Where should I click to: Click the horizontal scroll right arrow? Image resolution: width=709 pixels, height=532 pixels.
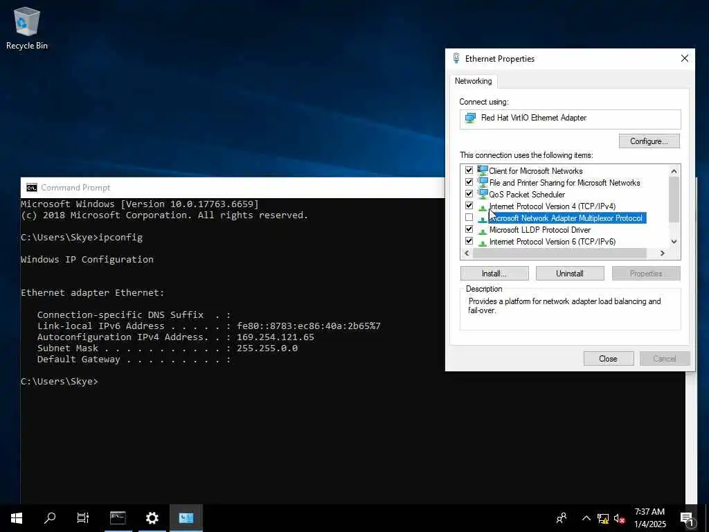[x=663, y=254]
